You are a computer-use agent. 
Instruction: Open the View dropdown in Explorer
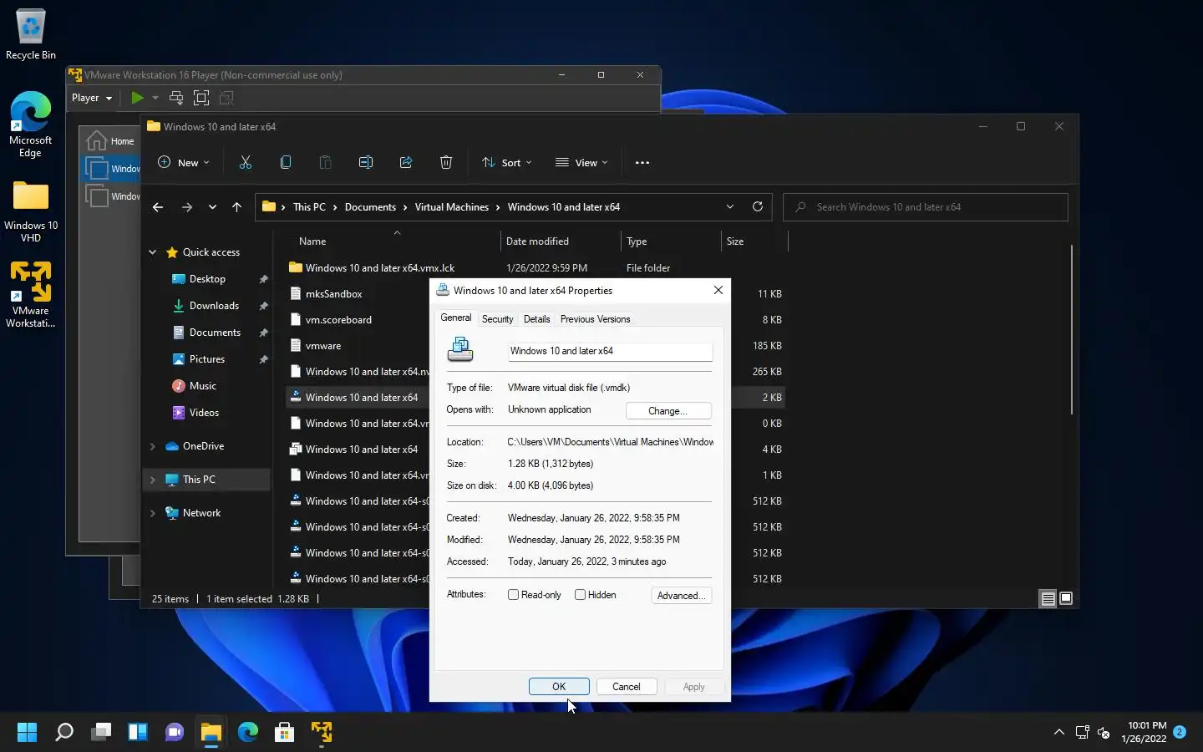(x=581, y=163)
